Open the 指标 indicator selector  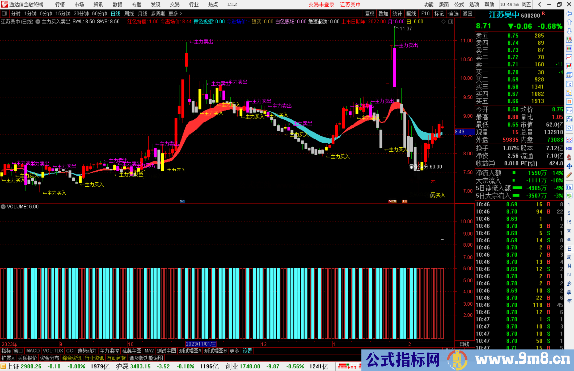(x=6, y=351)
